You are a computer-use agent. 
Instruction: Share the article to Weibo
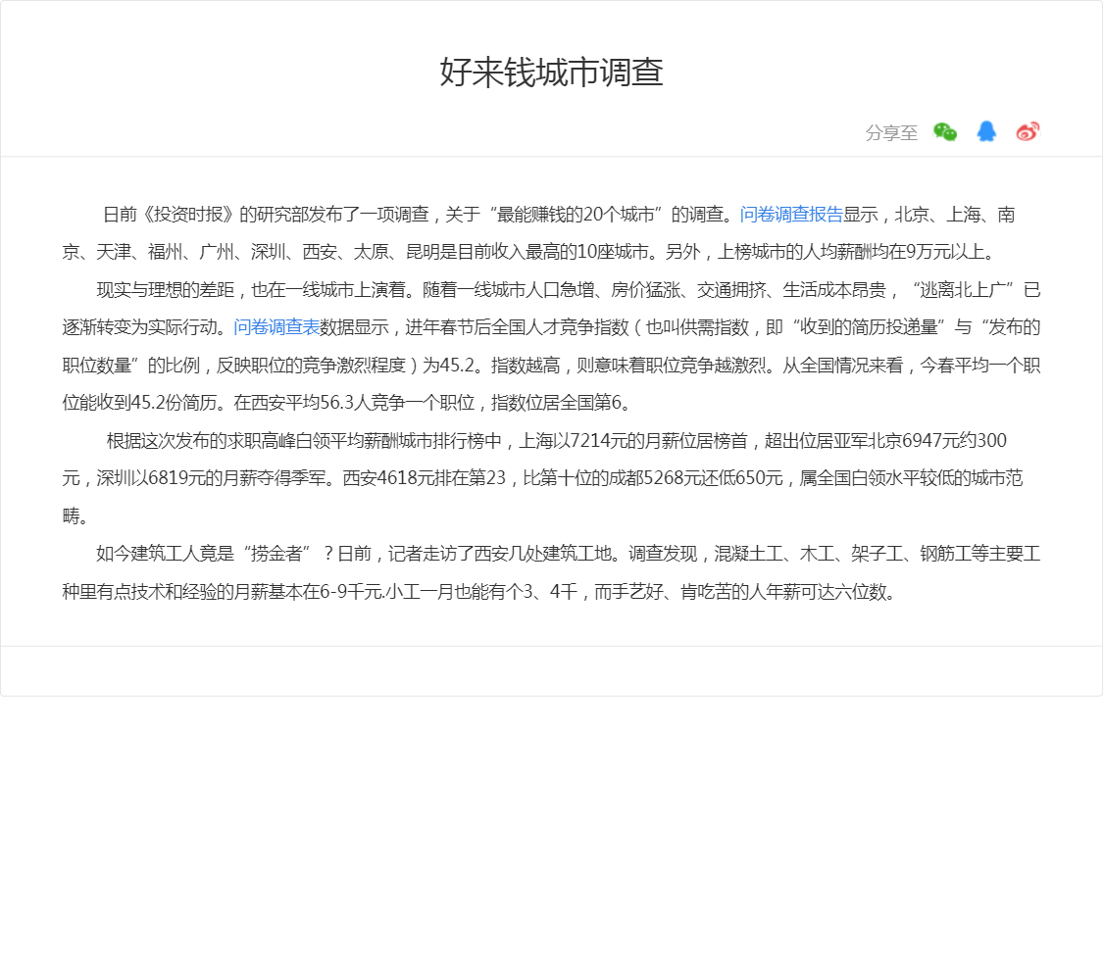click(x=1028, y=131)
